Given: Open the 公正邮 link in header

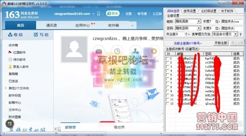Looking at the screenshot, I should click(157, 14).
